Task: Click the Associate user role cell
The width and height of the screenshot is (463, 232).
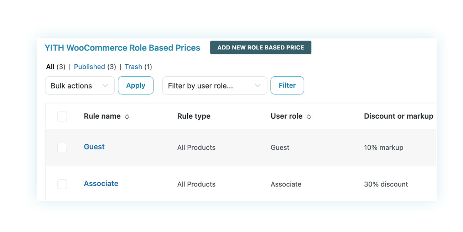Action: [x=286, y=184]
